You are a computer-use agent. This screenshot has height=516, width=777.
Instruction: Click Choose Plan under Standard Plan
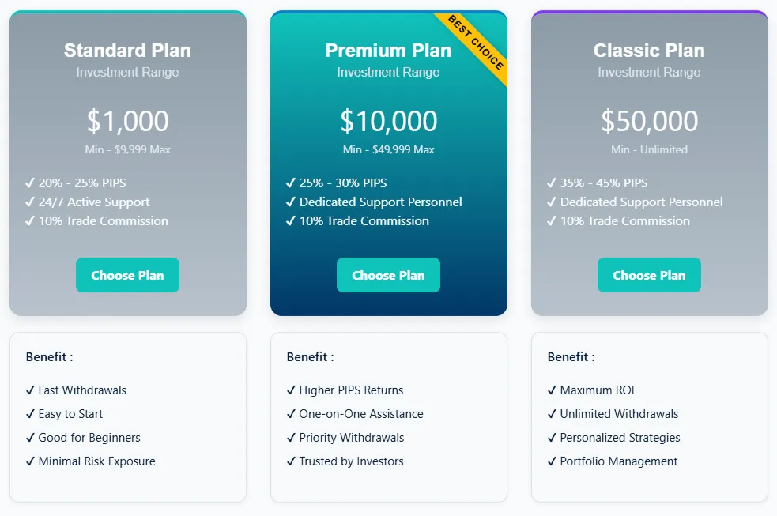tap(127, 275)
